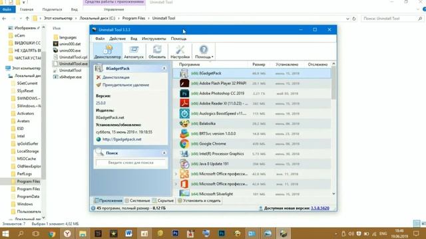The image size is (426, 239).
Task: Select the Auslogics BoostSpeed icon
Action: point(184,114)
